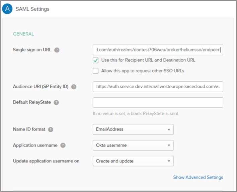Screen dimensions: 237x192
Task: Click the Single sign on URL label
Action: coord(32,50)
